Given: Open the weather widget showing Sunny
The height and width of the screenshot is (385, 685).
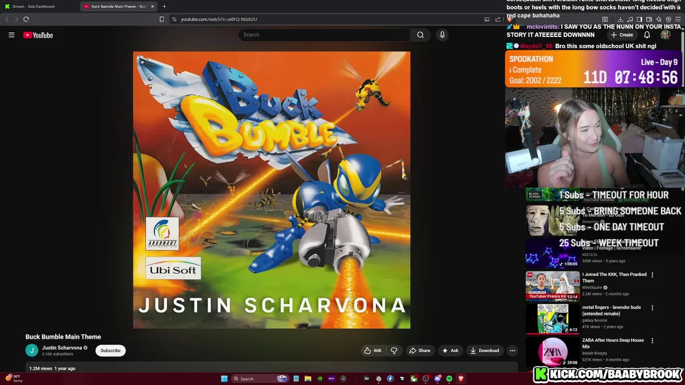Looking at the screenshot, I should tap(14, 379).
